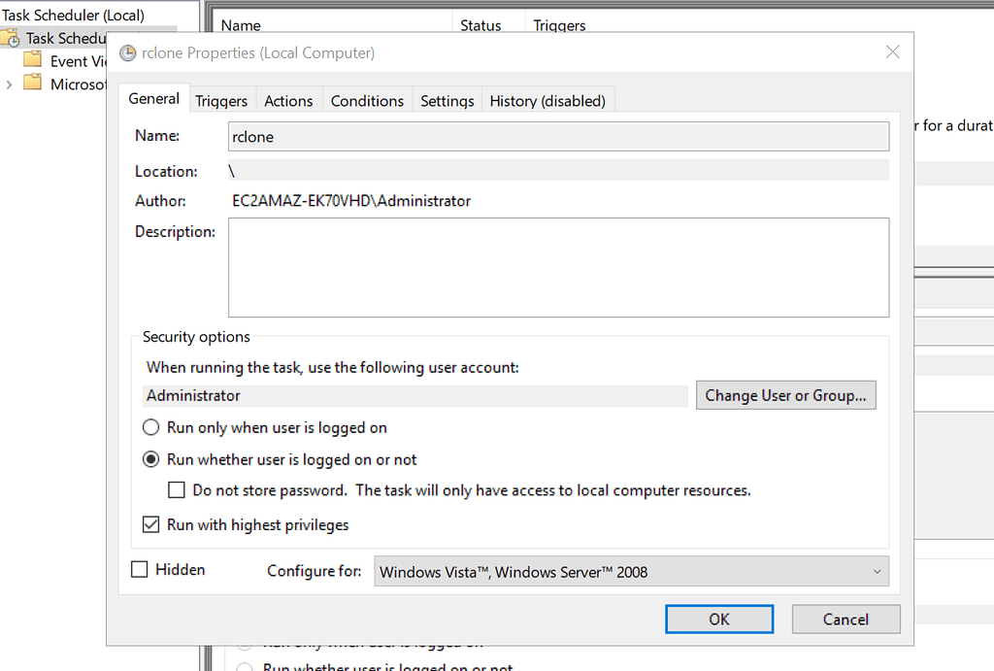The image size is (994, 671).
Task: Confirm changes with the OK button
Action: click(x=719, y=619)
